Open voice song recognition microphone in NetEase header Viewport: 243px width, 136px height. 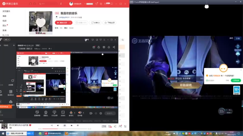[x=61, y=4]
